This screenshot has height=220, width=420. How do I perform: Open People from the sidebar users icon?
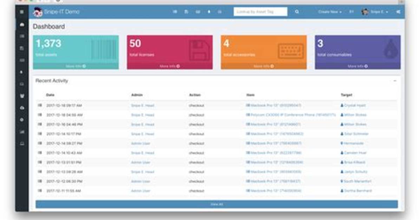point(22,96)
